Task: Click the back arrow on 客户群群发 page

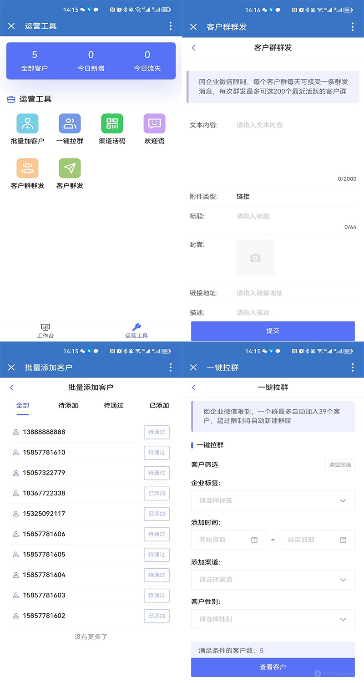Action: tap(193, 47)
